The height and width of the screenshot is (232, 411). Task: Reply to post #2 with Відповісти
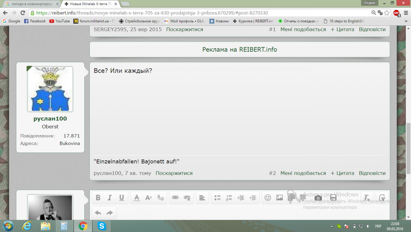point(372,173)
